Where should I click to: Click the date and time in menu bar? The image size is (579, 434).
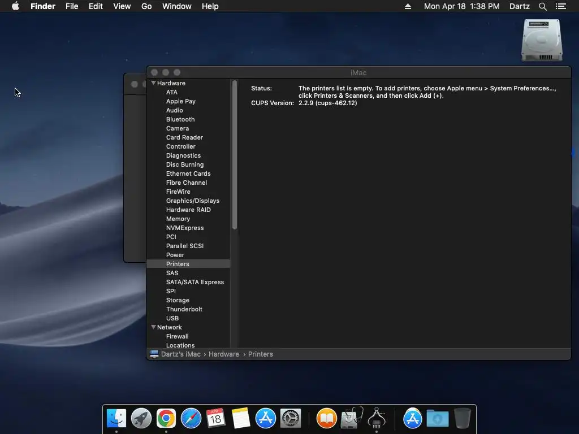click(x=461, y=6)
